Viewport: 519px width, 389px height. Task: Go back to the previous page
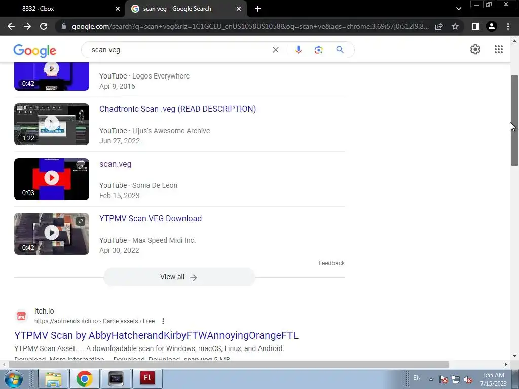click(11, 26)
